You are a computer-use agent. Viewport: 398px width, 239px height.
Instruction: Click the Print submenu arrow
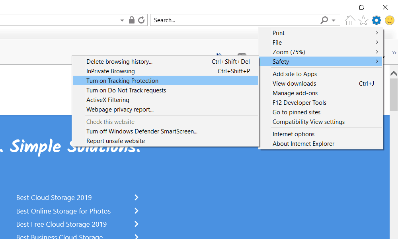pyautogui.click(x=377, y=33)
